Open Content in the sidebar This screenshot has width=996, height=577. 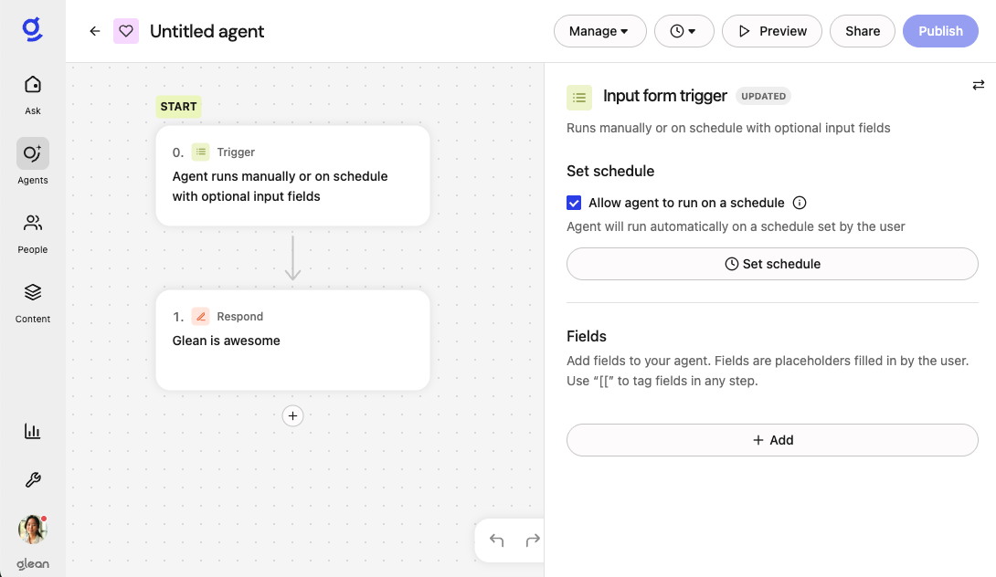(33, 302)
